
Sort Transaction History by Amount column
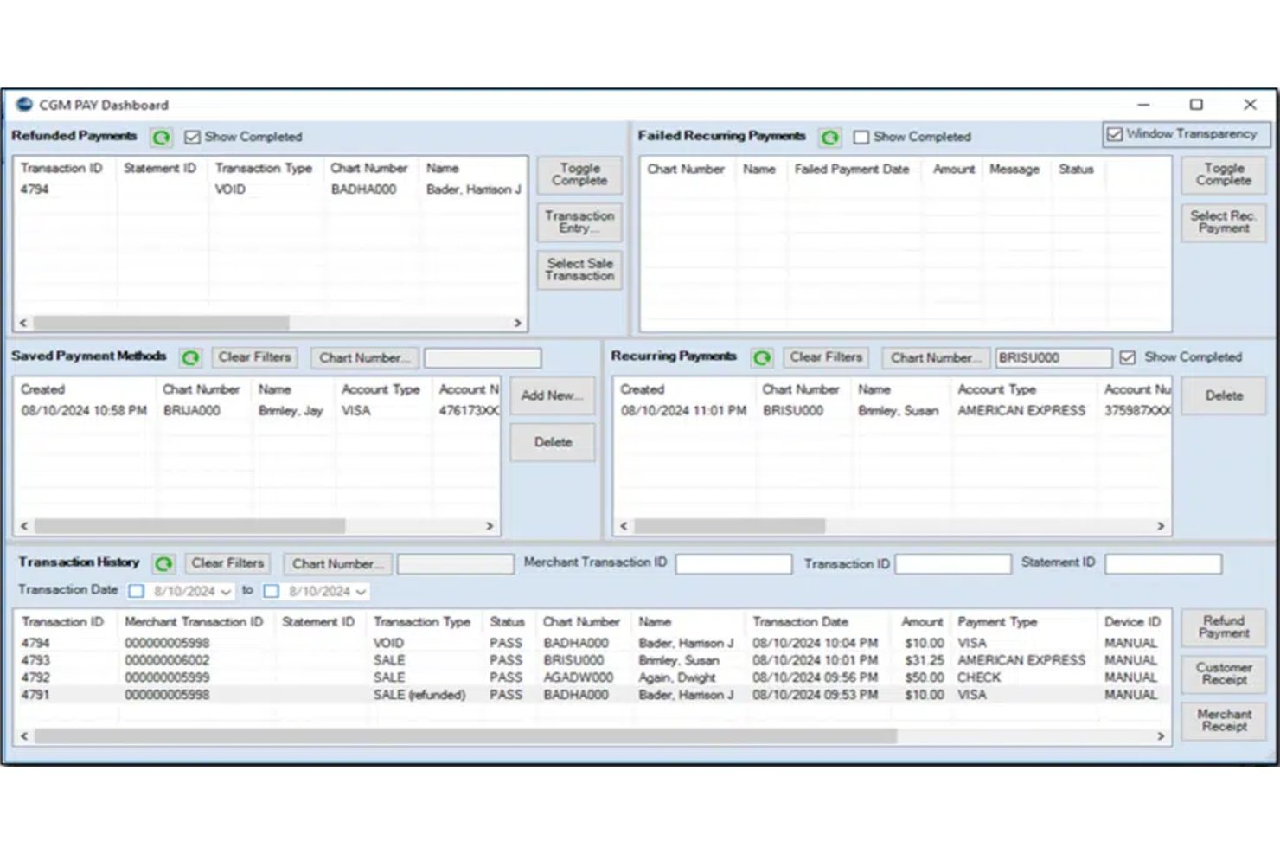coord(922,622)
